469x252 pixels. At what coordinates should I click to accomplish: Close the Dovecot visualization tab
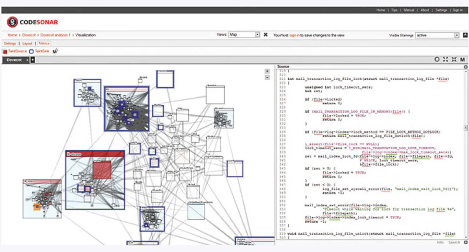[27, 60]
